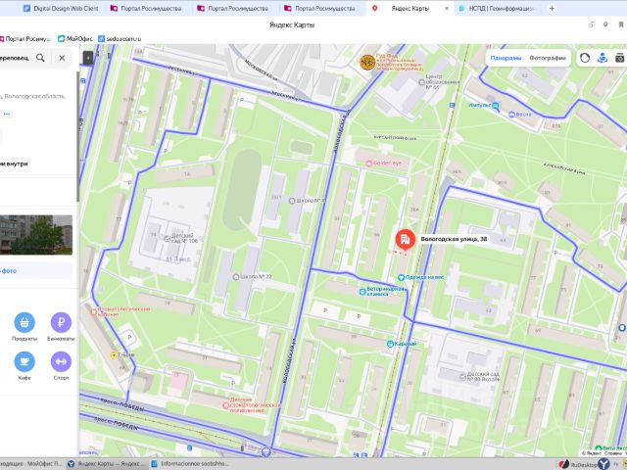Select the Продукты category icon
Image resolution: width=627 pixels, height=470 pixels.
coord(24,322)
